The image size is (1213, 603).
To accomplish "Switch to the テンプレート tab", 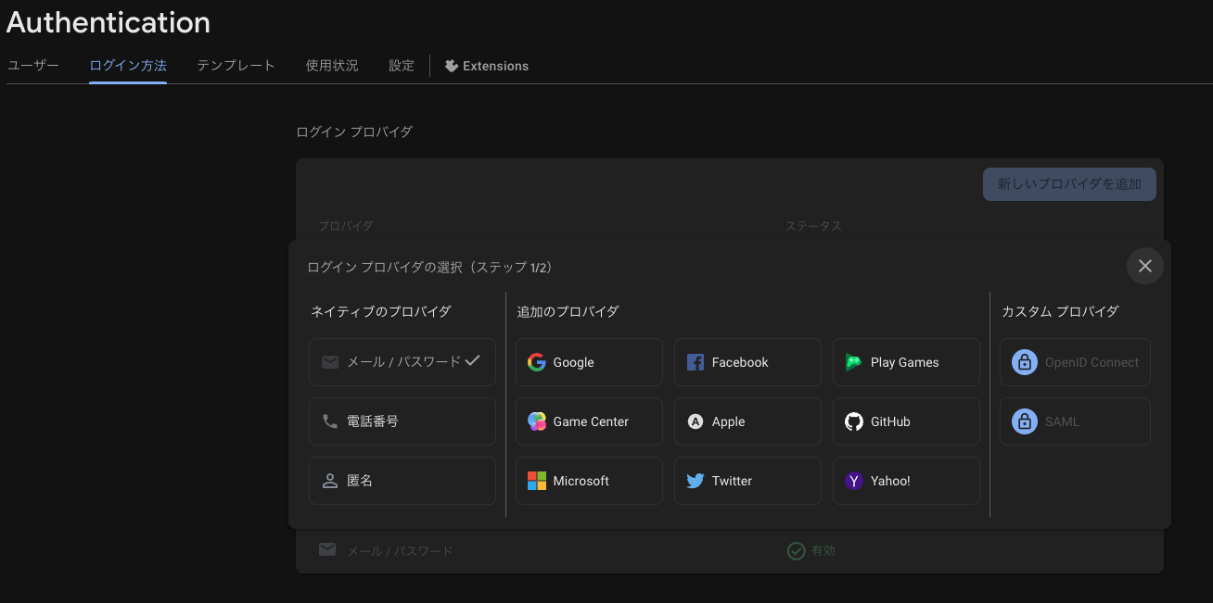I will pos(236,66).
